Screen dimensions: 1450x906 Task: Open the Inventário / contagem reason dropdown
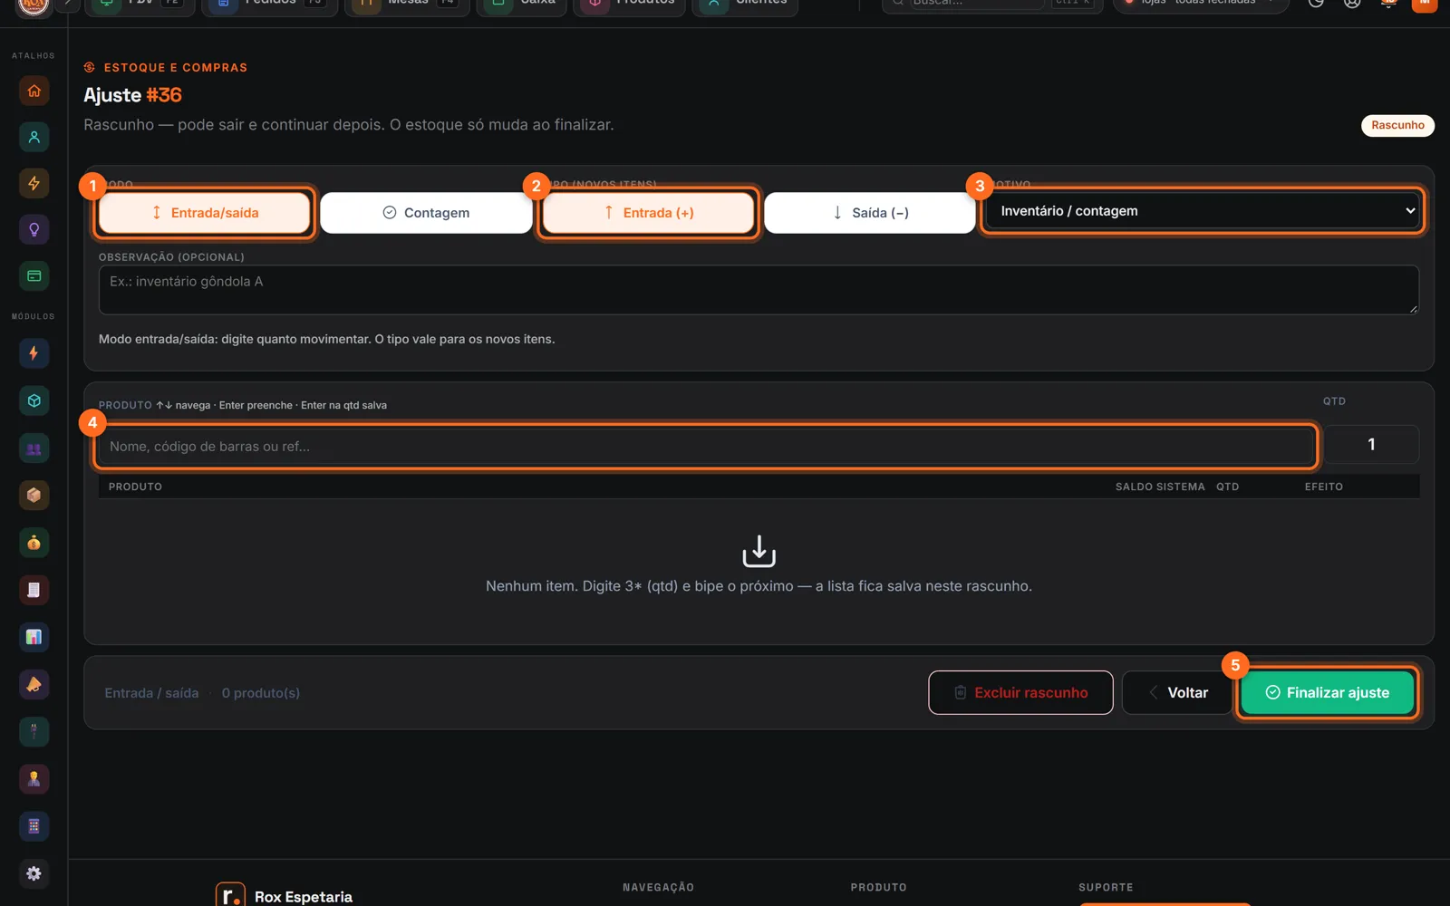pos(1203,211)
